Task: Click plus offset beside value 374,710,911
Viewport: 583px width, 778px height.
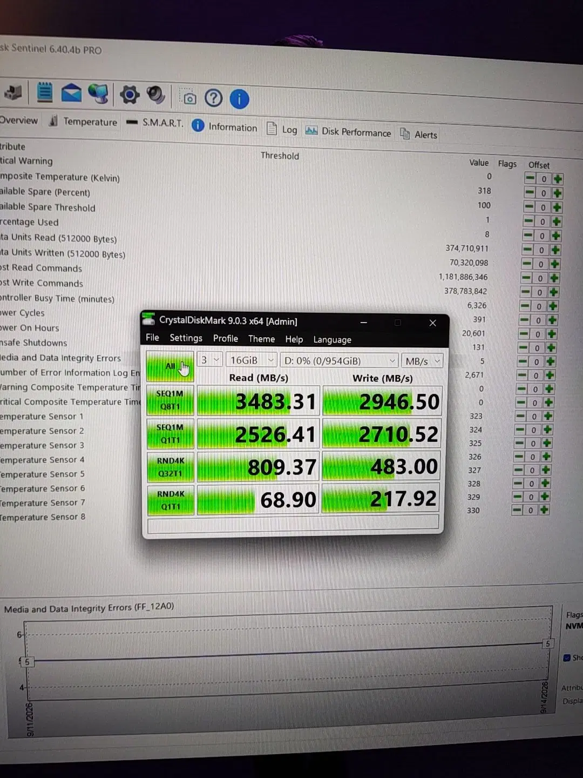Action: (555, 250)
